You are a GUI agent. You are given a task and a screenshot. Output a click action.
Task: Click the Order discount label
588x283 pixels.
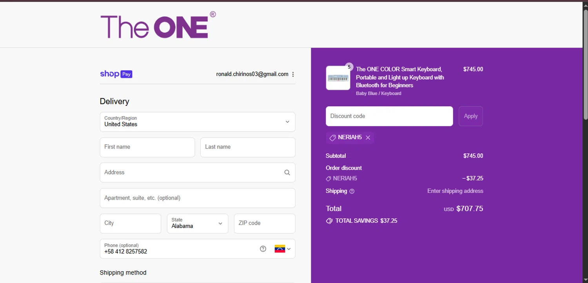pyautogui.click(x=344, y=168)
